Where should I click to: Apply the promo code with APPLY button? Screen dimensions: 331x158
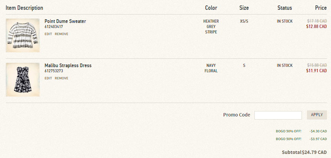click(317, 115)
